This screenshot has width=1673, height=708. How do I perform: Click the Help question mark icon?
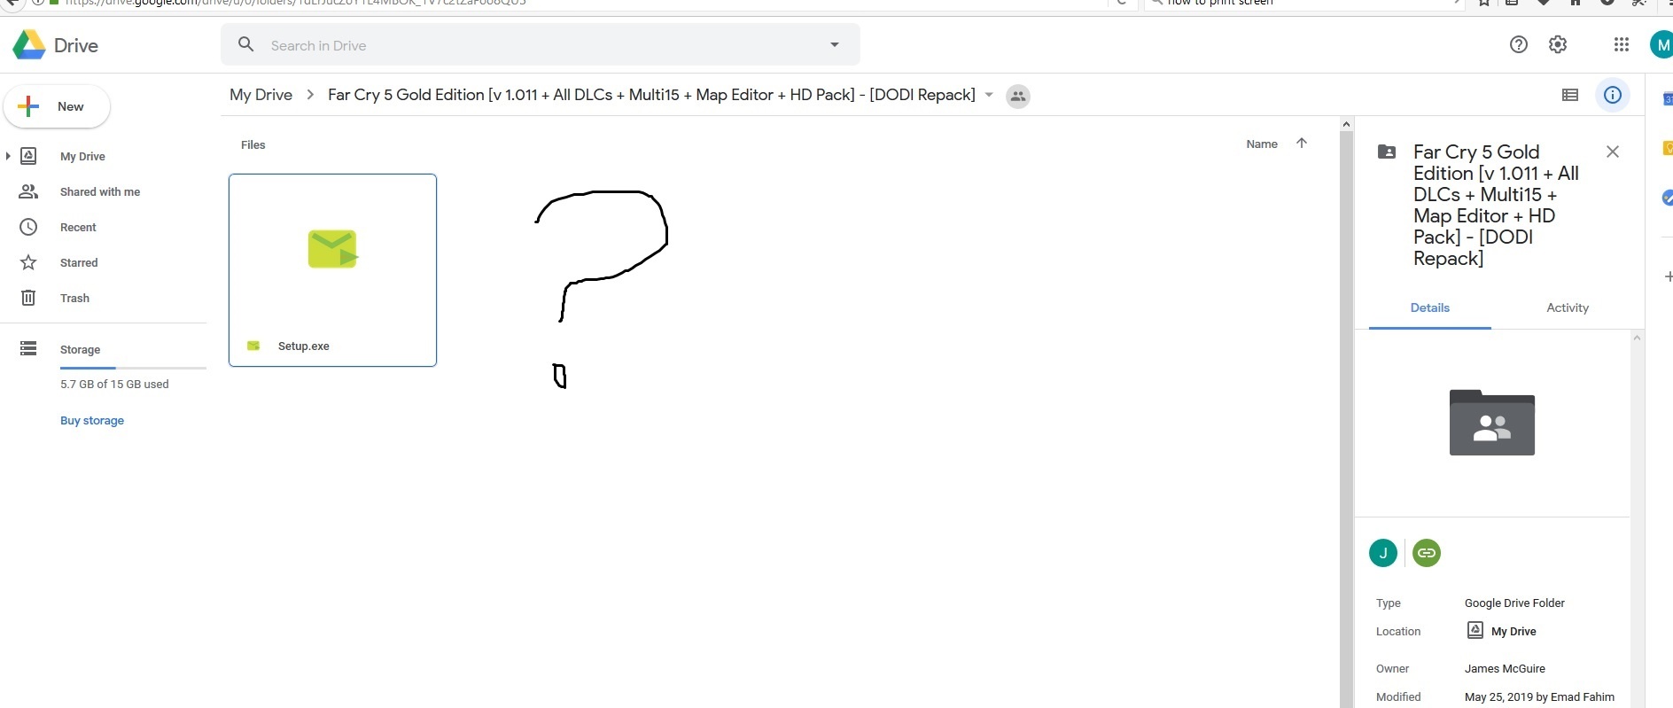1518,44
